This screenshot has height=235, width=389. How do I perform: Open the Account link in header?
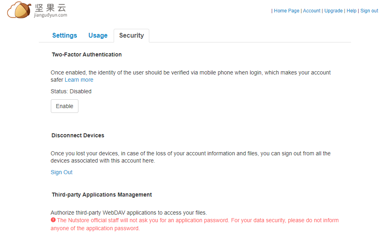click(312, 11)
